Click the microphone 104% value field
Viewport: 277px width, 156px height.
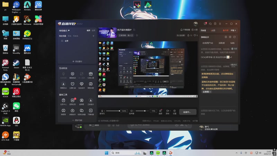[x=124, y=111]
